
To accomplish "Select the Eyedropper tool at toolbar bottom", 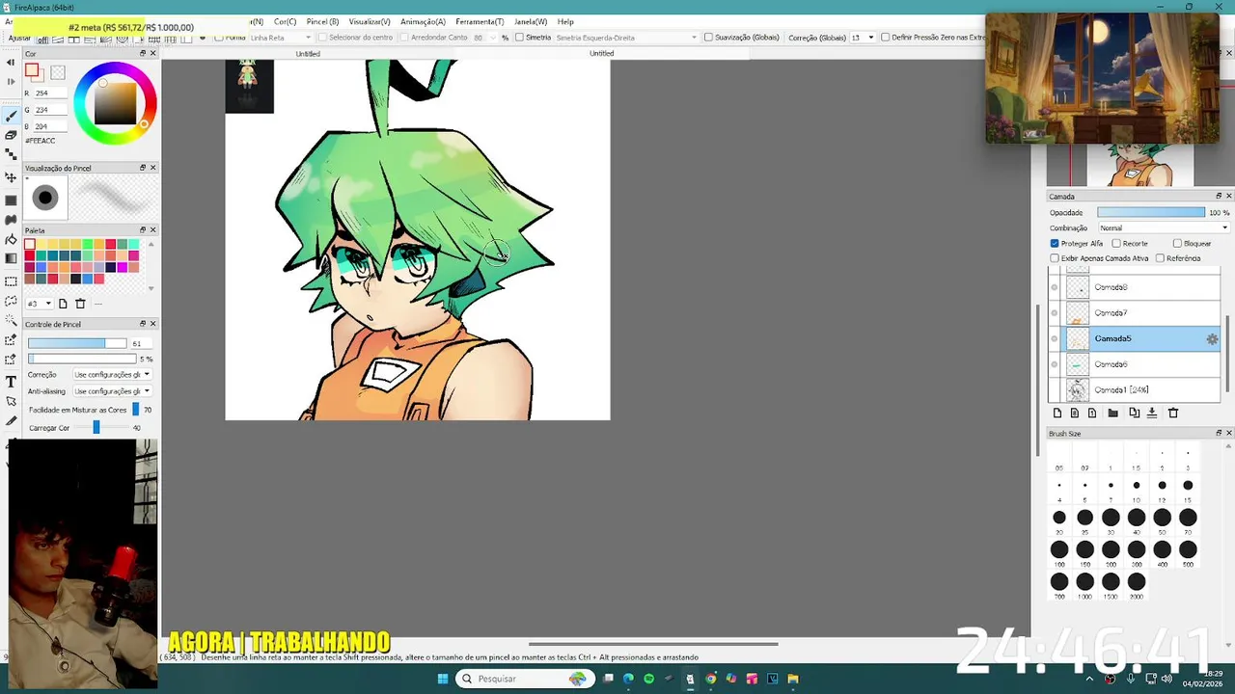I will point(11,420).
